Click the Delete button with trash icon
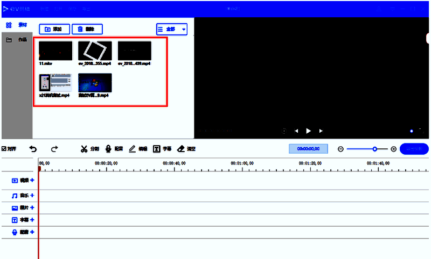This screenshot has width=431, height=259. point(87,29)
